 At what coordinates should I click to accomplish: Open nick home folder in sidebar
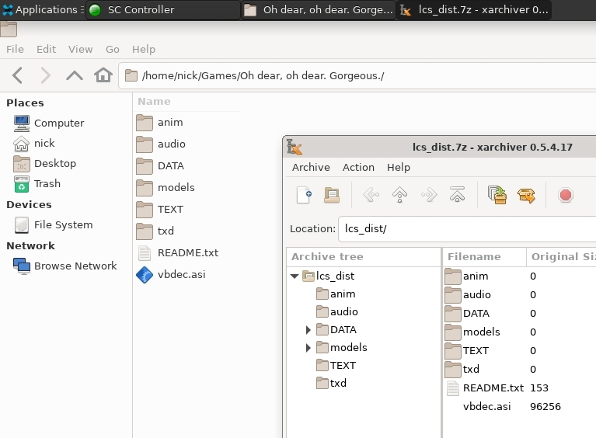coord(34,143)
